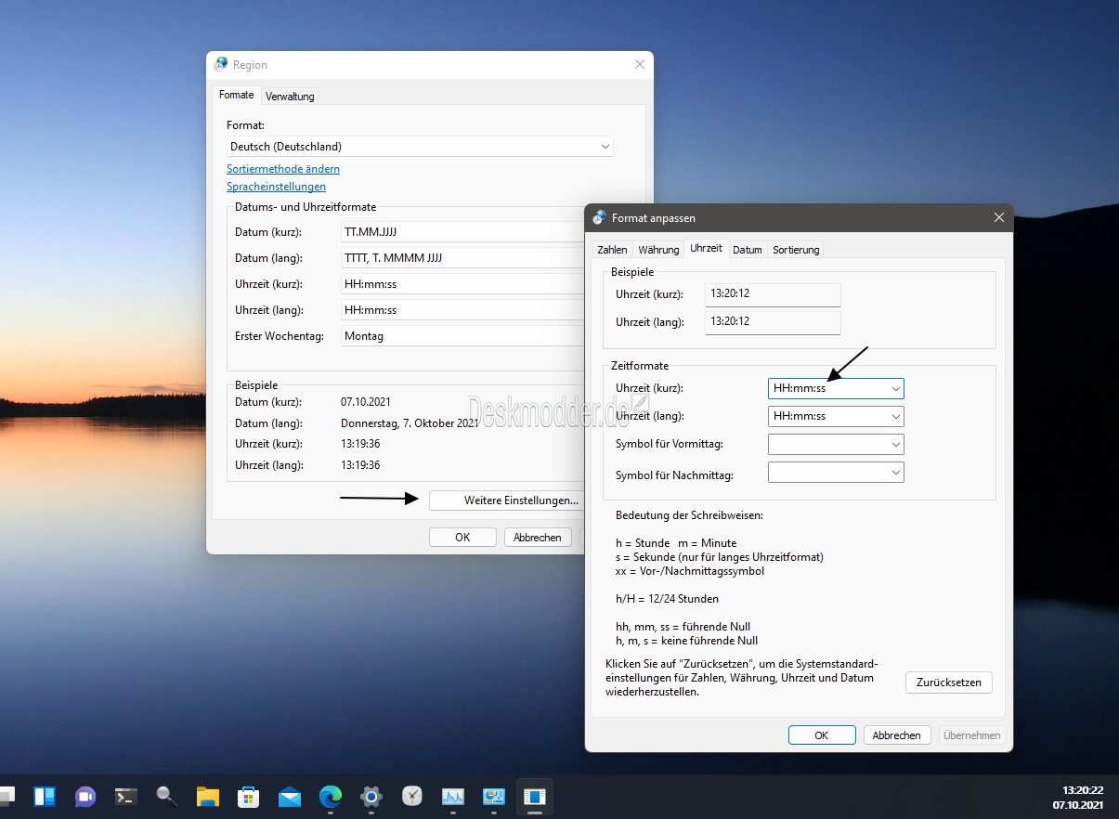Open the performance monitor graph taskbar icon

coord(453,796)
